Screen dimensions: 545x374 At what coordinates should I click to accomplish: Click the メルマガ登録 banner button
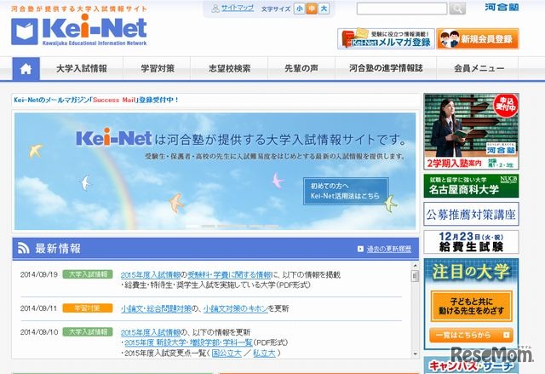click(386, 38)
